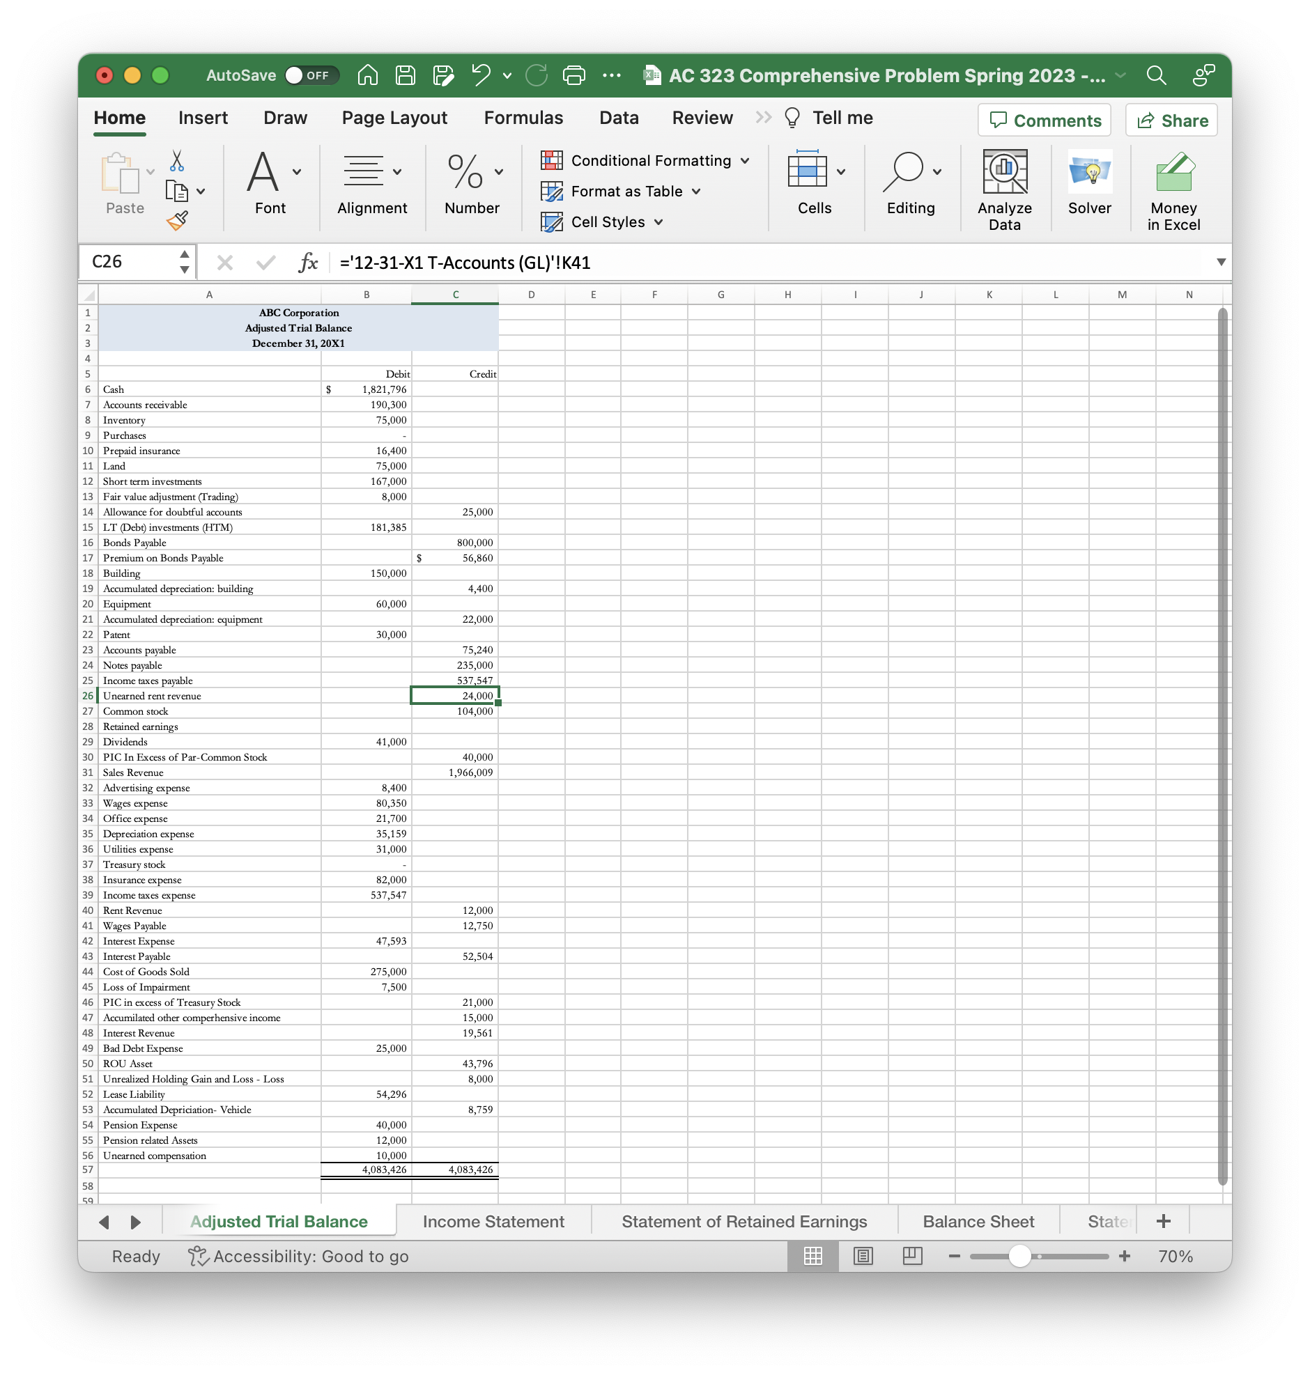Screen dimensions: 1310x1375
Task: Switch to Page Layout view
Action: click(x=863, y=1256)
